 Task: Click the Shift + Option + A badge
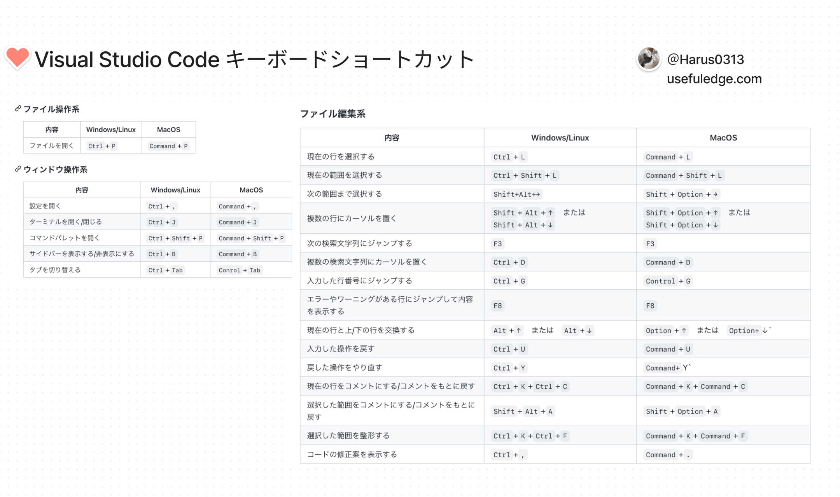coord(681,411)
